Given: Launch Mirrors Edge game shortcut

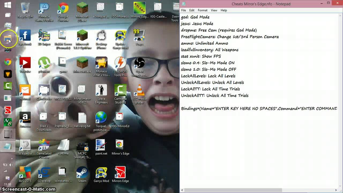Looking at the screenshot, I should 120,174.
